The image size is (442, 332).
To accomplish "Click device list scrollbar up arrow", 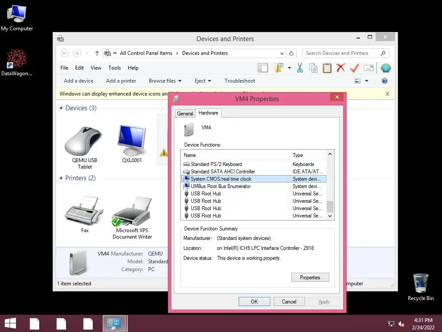I will (x=330, y=154).
